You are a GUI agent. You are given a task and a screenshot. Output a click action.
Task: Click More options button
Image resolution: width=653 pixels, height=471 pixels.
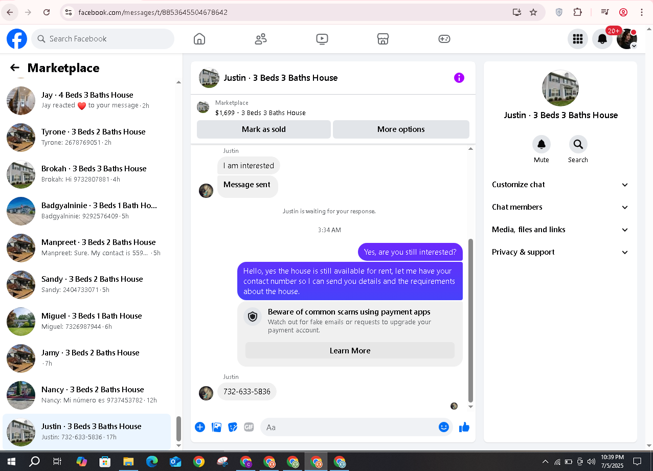(401, 129)
